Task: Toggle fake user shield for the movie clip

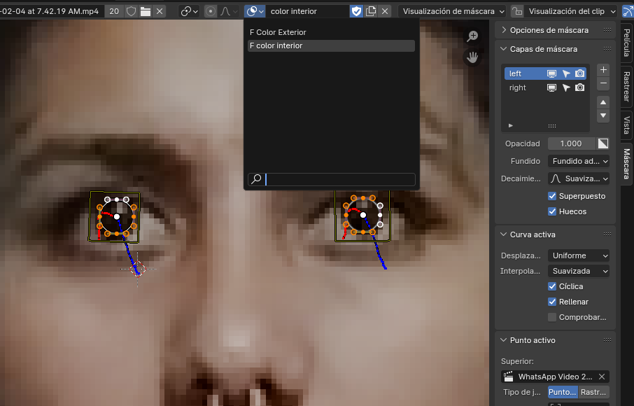Action: click(x=131, y=11)
